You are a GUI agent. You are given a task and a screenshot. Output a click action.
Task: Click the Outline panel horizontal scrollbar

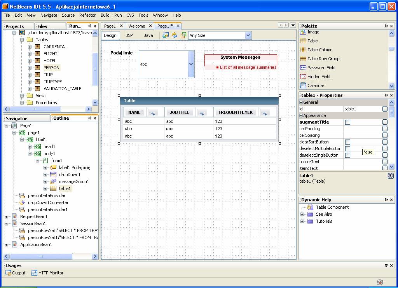point(41,257)
